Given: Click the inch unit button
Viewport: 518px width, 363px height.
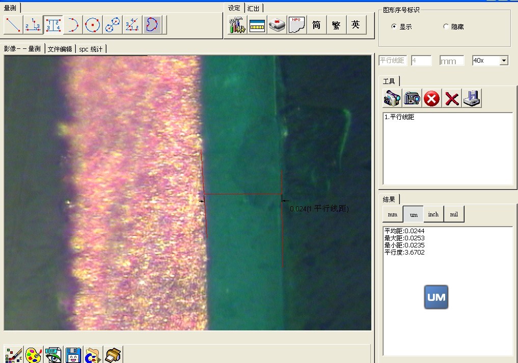Looking at the screenshot, I should 433,215.
